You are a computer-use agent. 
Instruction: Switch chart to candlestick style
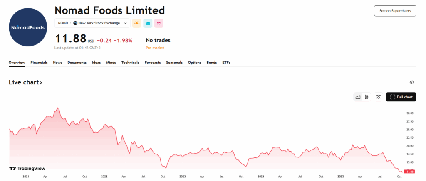click(367, 97)
